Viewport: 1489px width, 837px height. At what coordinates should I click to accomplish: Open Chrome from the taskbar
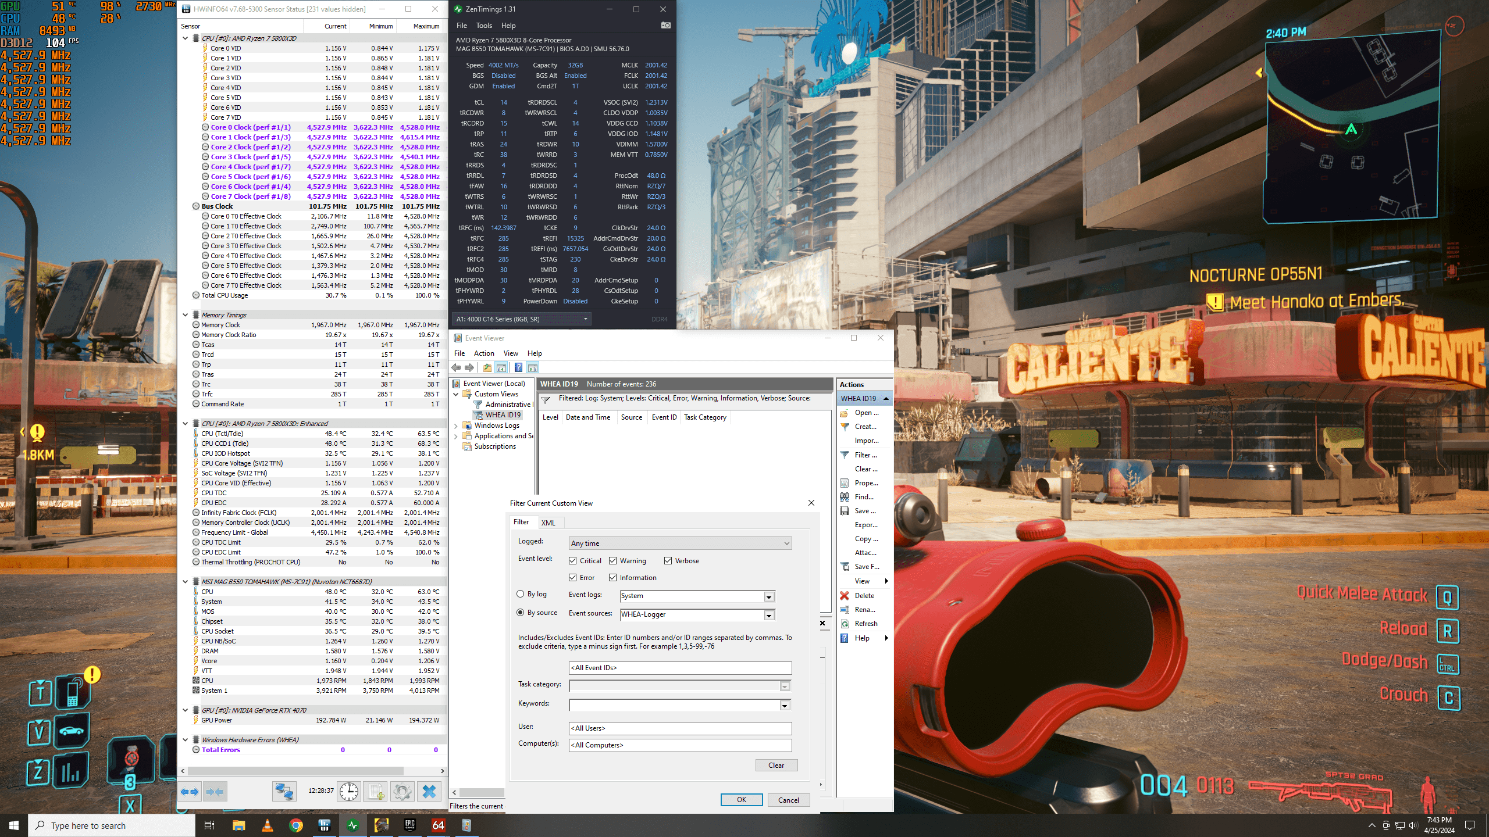coord(296,825)
